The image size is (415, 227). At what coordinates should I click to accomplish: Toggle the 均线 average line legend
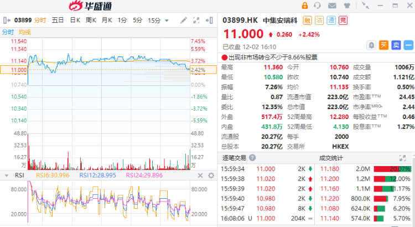pyautogui.click(x=25, y=32)
